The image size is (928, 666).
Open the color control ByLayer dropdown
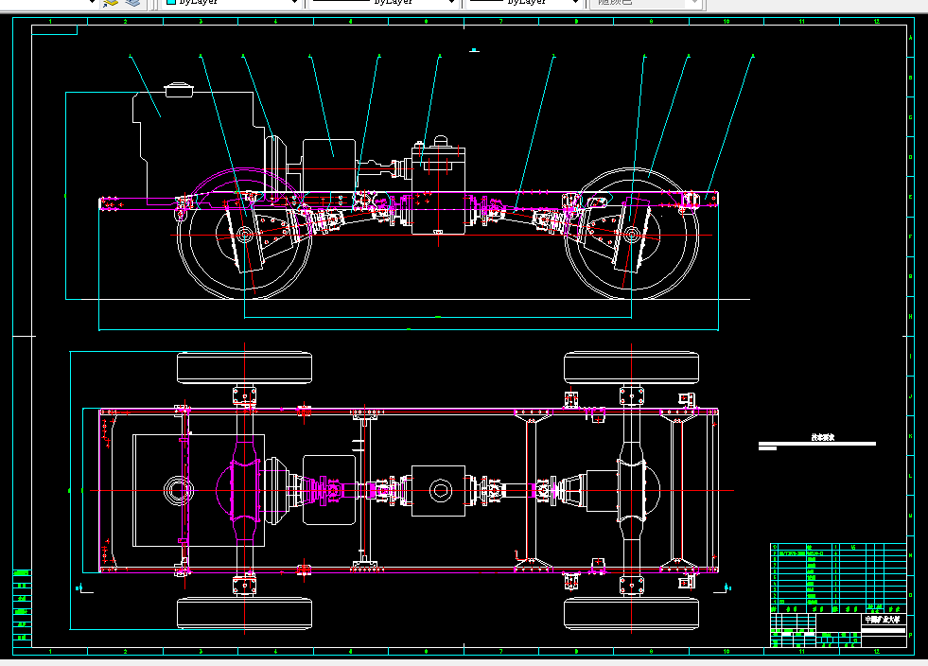(x=232, y=2)
